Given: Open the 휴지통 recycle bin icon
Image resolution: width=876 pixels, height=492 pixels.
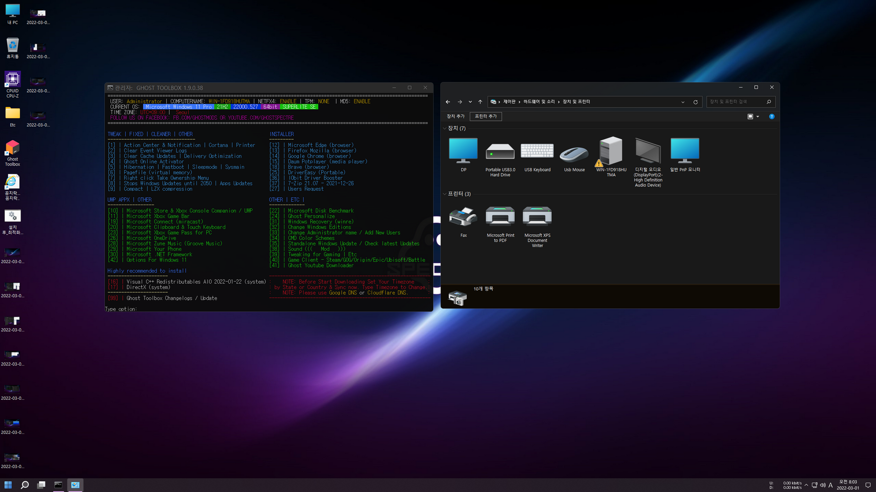Looking at the screenshot, I should 12,48.
